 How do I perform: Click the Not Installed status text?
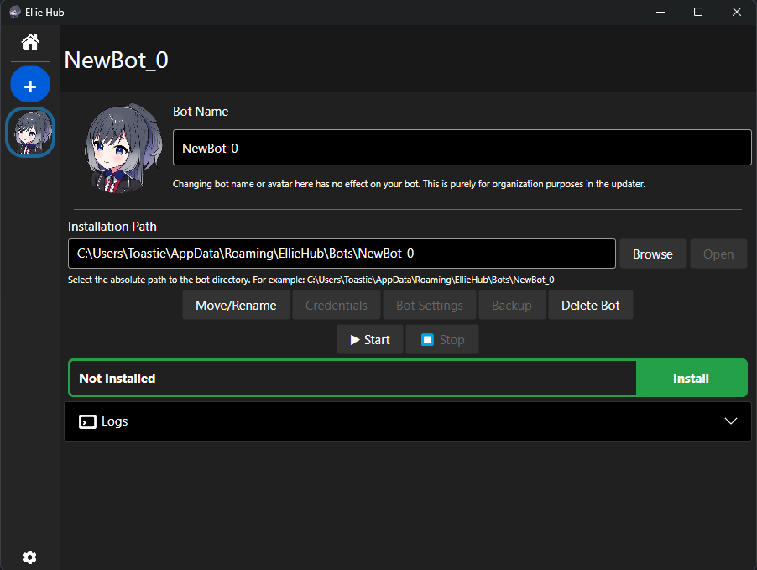(x=117, y=379)
